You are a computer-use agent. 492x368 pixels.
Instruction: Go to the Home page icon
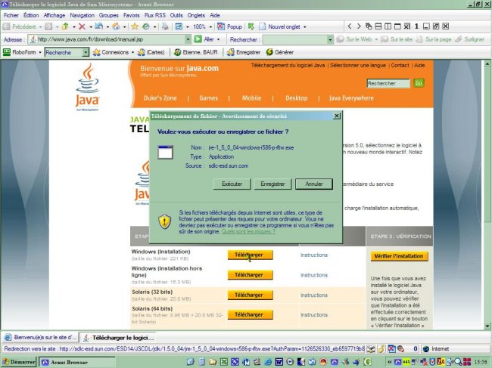point(116,26)
